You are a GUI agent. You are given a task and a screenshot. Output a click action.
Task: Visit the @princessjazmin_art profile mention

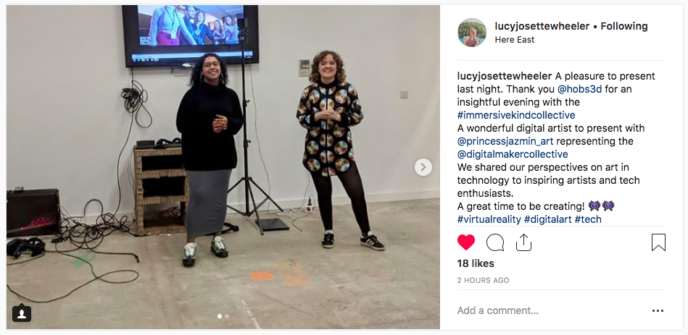coord(505,141)
